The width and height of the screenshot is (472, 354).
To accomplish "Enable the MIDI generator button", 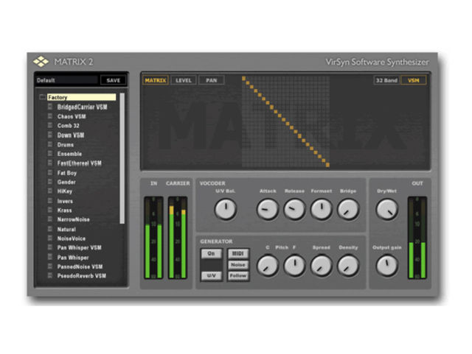I will click(238, 254).
